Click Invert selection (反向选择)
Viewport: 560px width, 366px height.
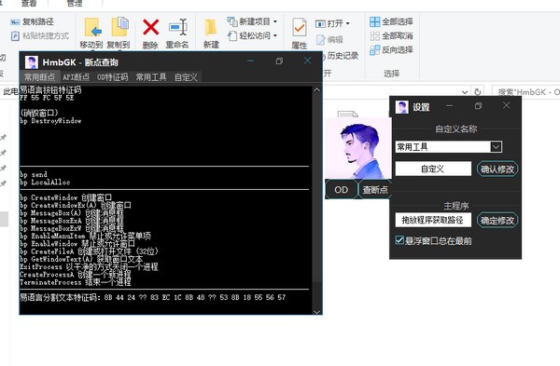pyautogui.click(x=391, y=50)
